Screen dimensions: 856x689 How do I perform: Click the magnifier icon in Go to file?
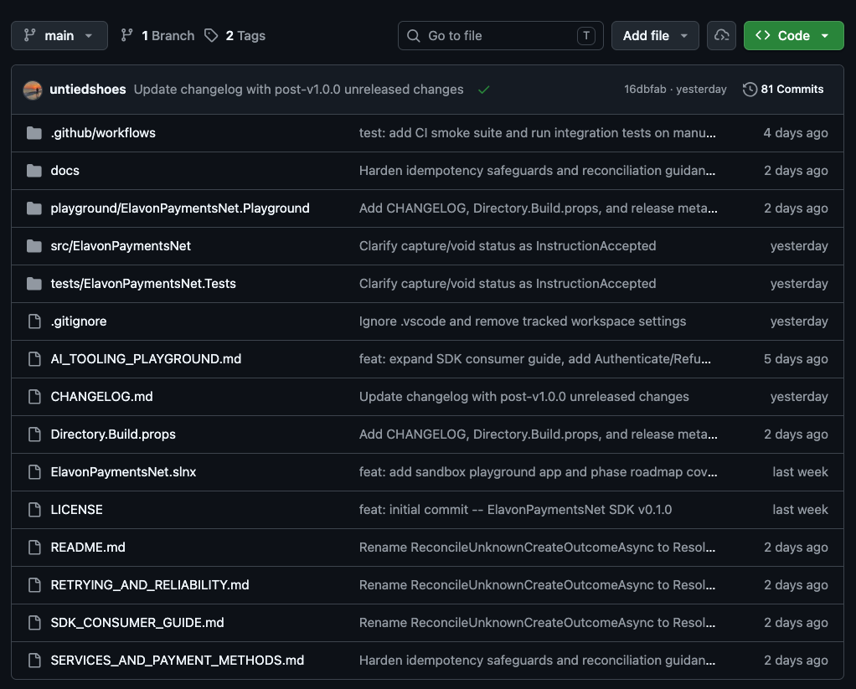click(x=413, y=35)
